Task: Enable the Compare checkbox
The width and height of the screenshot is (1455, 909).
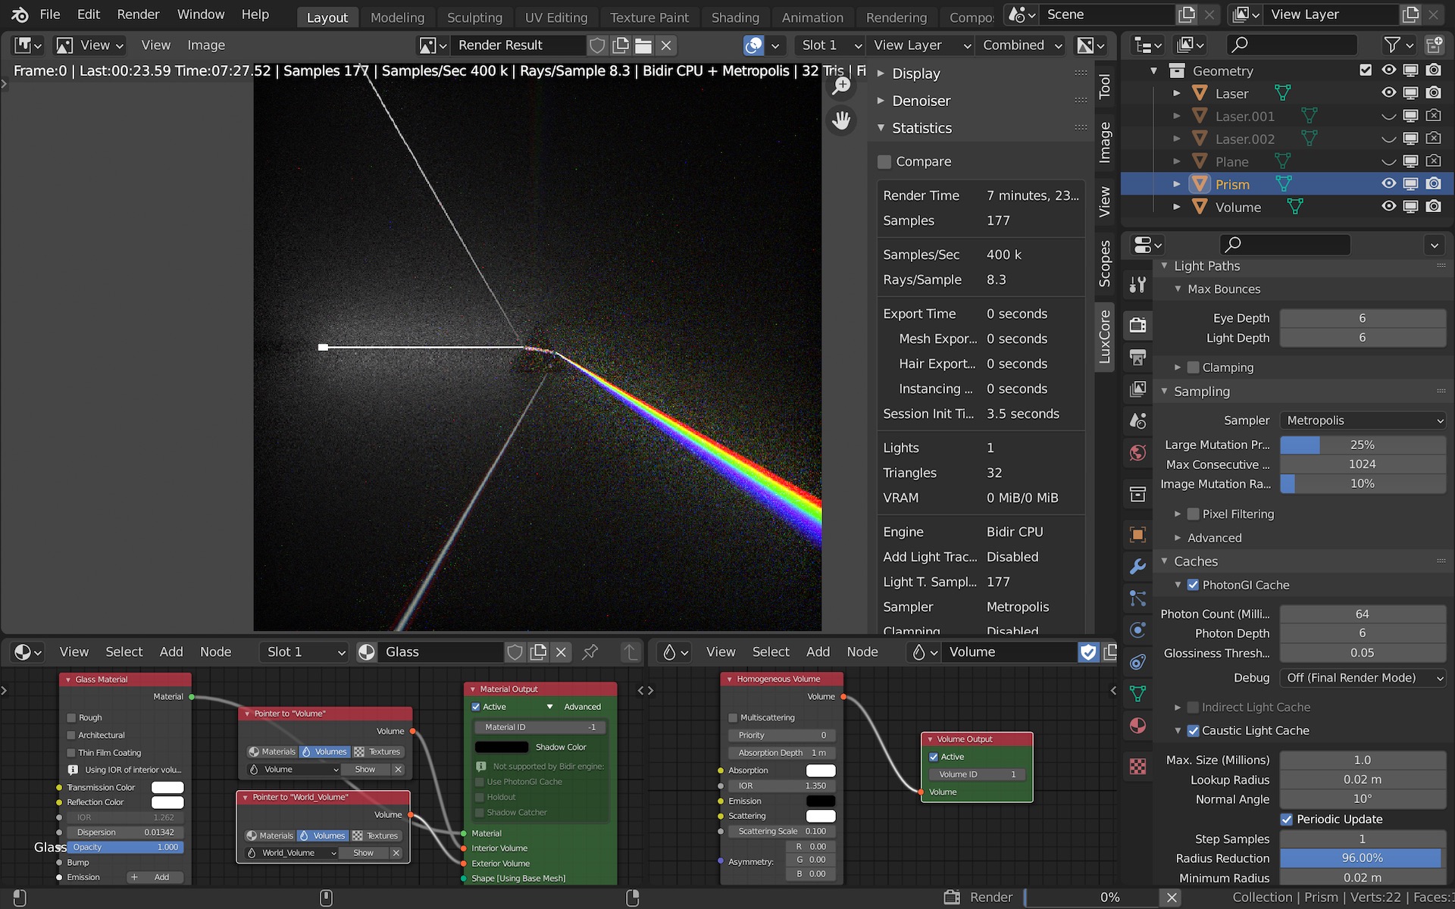Action: (884, 161)
